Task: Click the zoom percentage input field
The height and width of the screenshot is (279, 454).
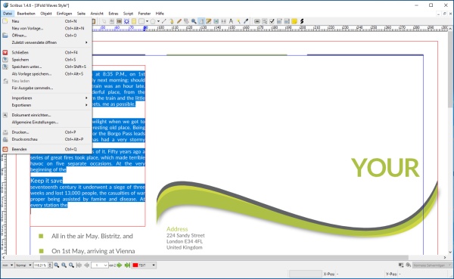Action: [x=41, y=265]
